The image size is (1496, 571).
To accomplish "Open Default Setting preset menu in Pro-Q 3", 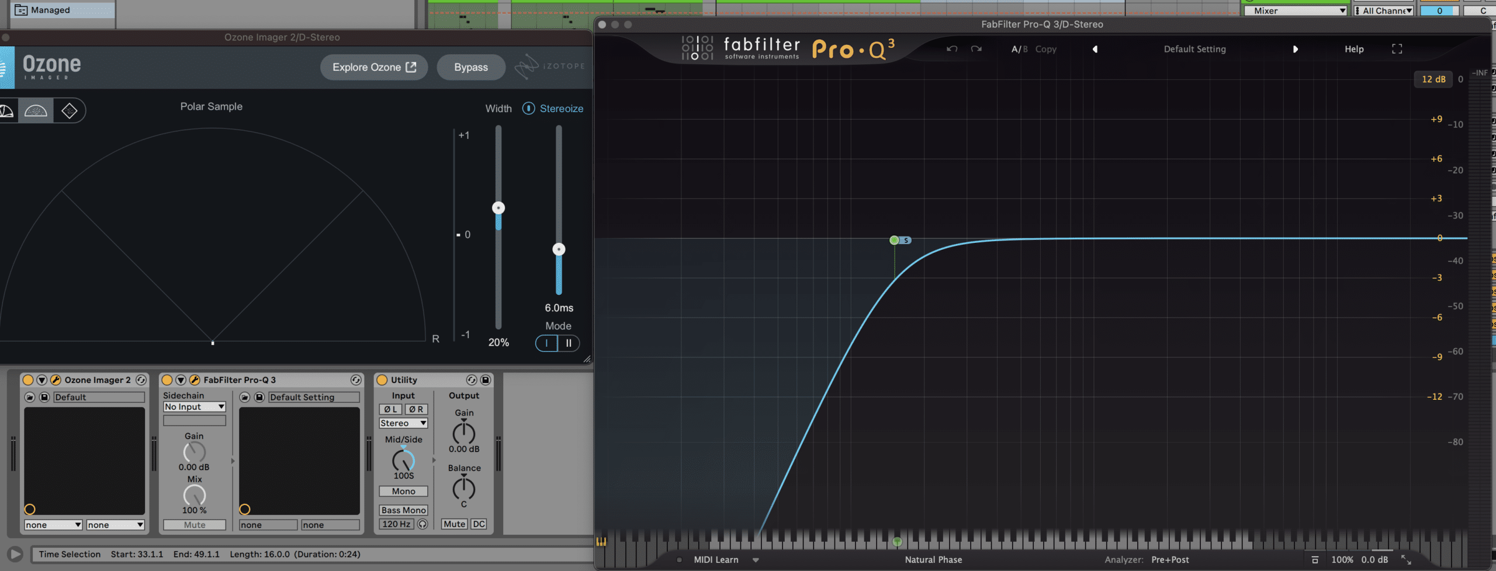I will (1195, 49).
